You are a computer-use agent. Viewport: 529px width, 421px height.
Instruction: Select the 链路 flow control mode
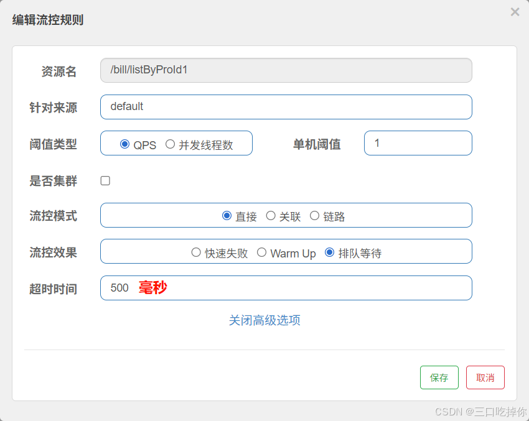point(314,215)
